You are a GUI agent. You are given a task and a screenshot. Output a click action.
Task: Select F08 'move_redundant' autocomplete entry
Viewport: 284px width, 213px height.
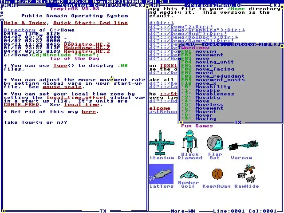point(213,76)
